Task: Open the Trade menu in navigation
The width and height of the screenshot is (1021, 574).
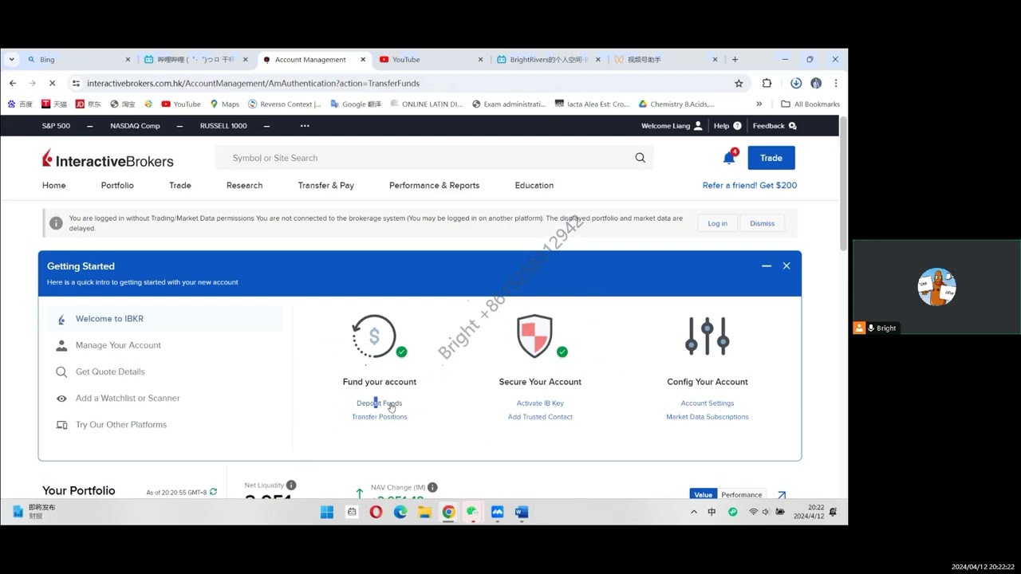Action: 180,185
